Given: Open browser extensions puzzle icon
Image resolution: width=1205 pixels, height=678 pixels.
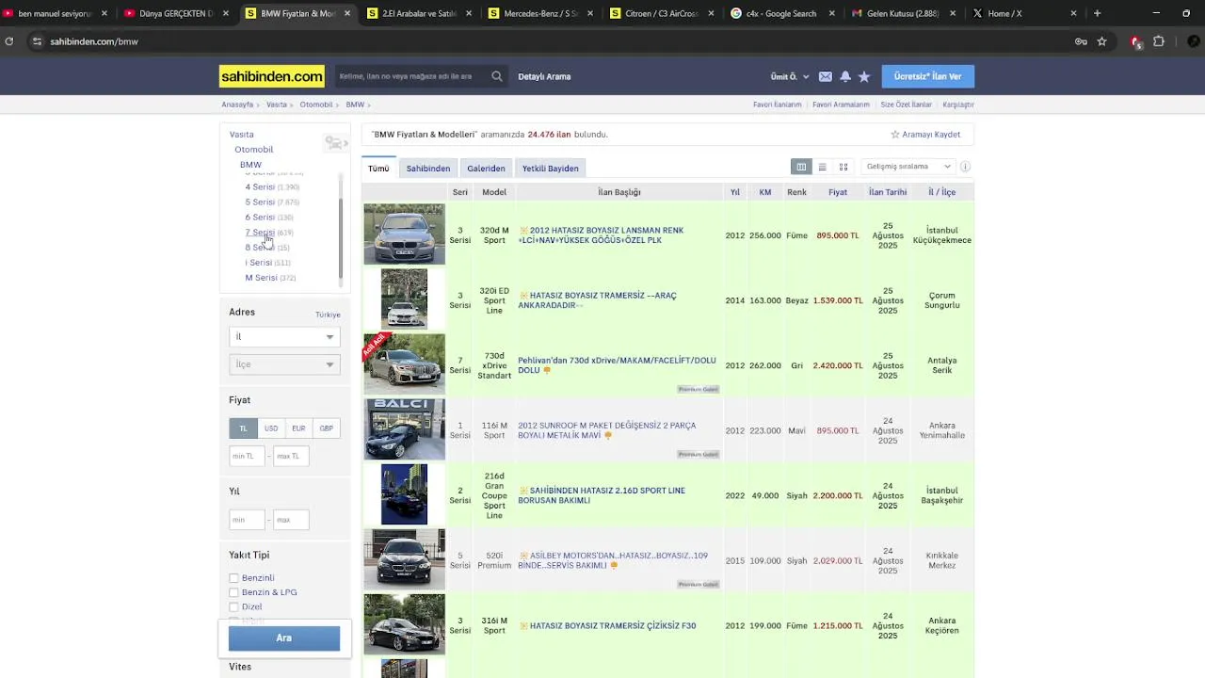Looking at the screenshot, I should pyautogui.click(x=1159, y=41).
